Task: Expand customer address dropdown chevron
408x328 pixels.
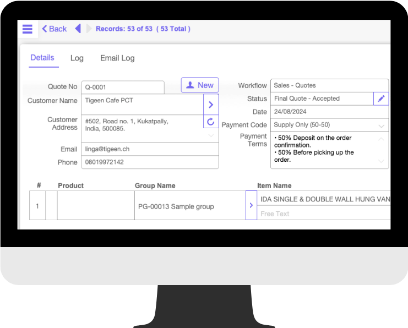Action: tap(211, 135)
